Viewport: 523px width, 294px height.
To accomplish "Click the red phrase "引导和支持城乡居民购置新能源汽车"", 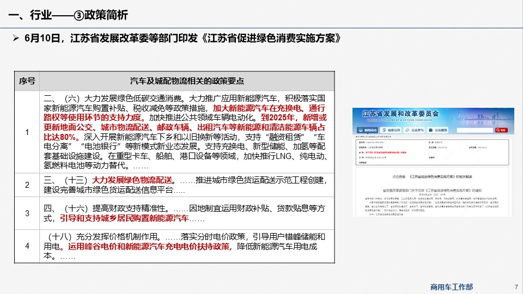I will coord(124,218).
